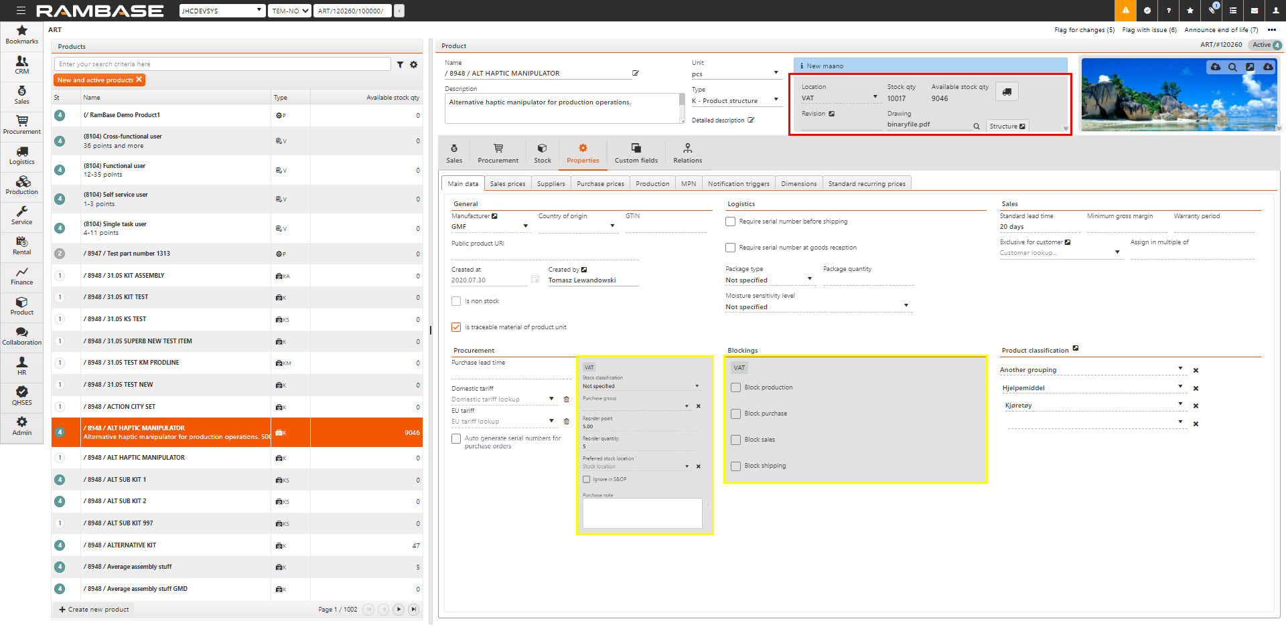Open the Procurement module in sidebar
This screenshot has height=627, width=1286.
point(21,125)
